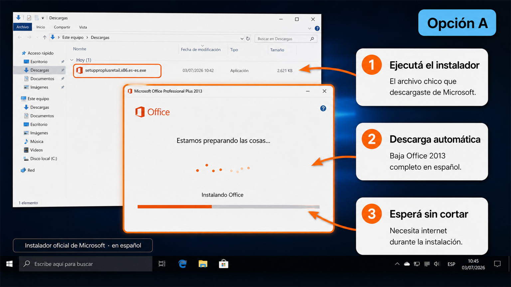Image resolution: width=511 pixels, height=287 pixels.
Task: Open the Videos folder
Action: [37, 150]
